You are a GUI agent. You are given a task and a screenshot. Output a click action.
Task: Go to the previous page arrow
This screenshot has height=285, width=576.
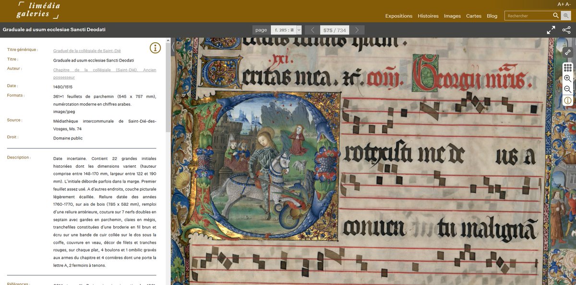pyautogui.click(x=312, y=30)
